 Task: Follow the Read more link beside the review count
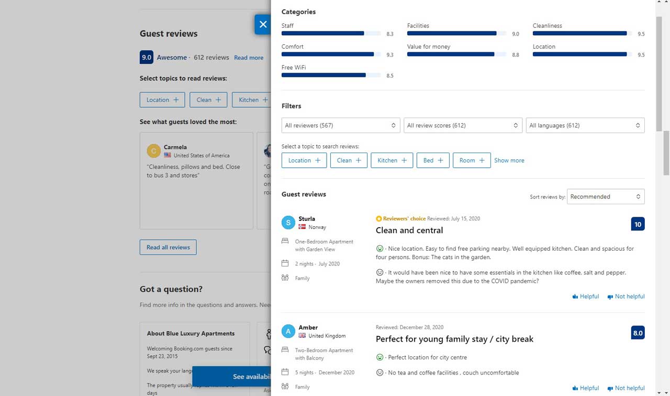coord(249,57)
